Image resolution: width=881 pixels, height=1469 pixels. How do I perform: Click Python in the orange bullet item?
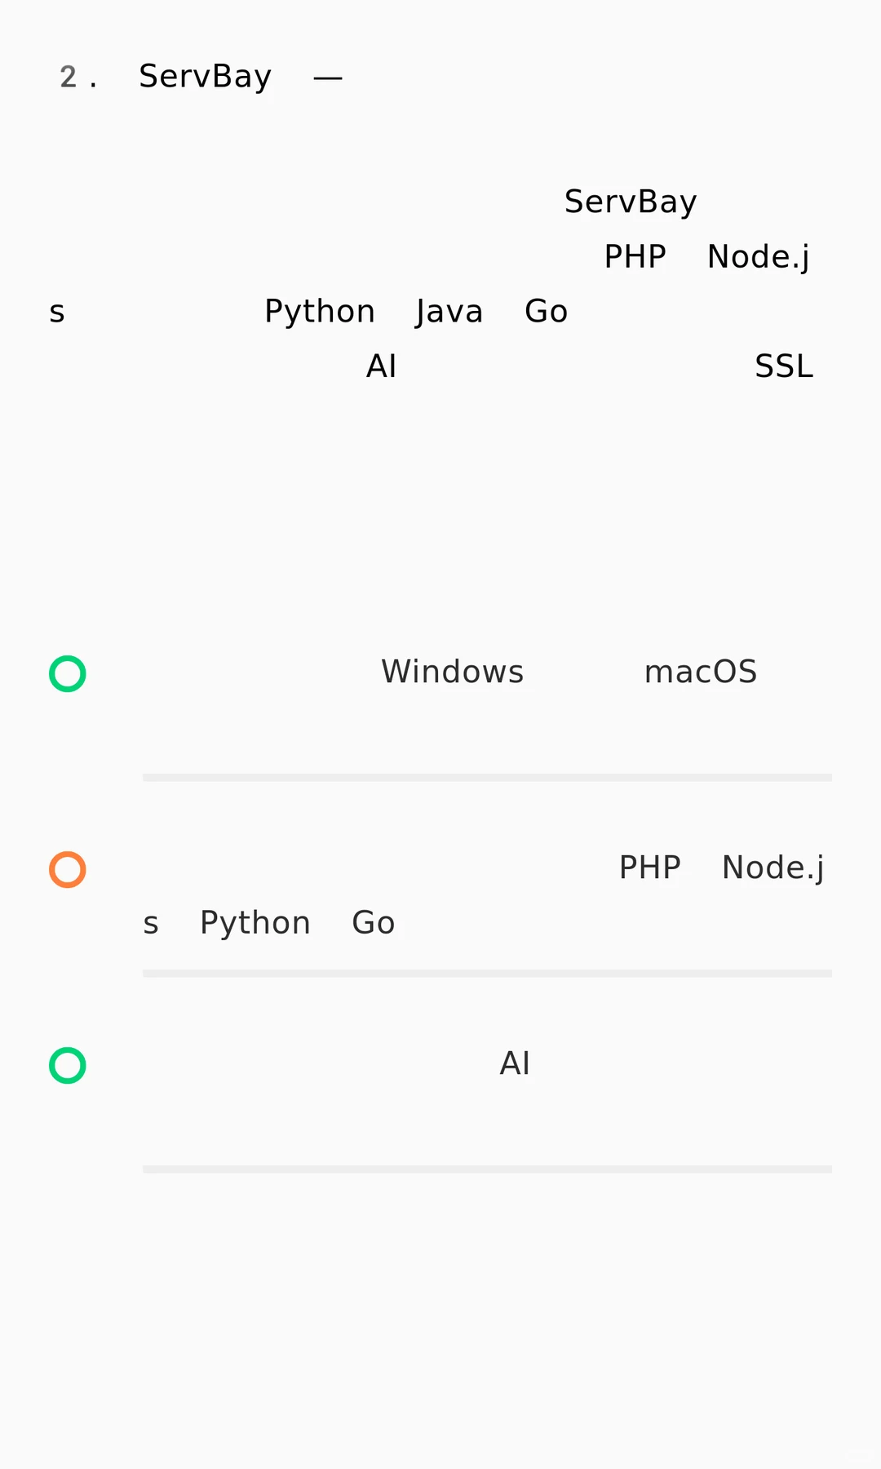point(255,924)
